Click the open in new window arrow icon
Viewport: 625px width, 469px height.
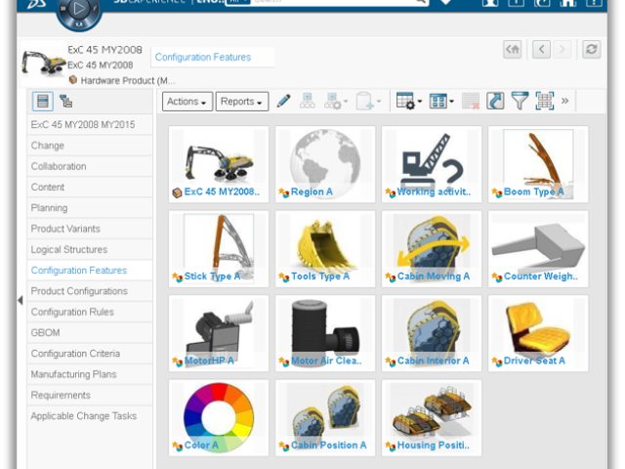point(495,101)
